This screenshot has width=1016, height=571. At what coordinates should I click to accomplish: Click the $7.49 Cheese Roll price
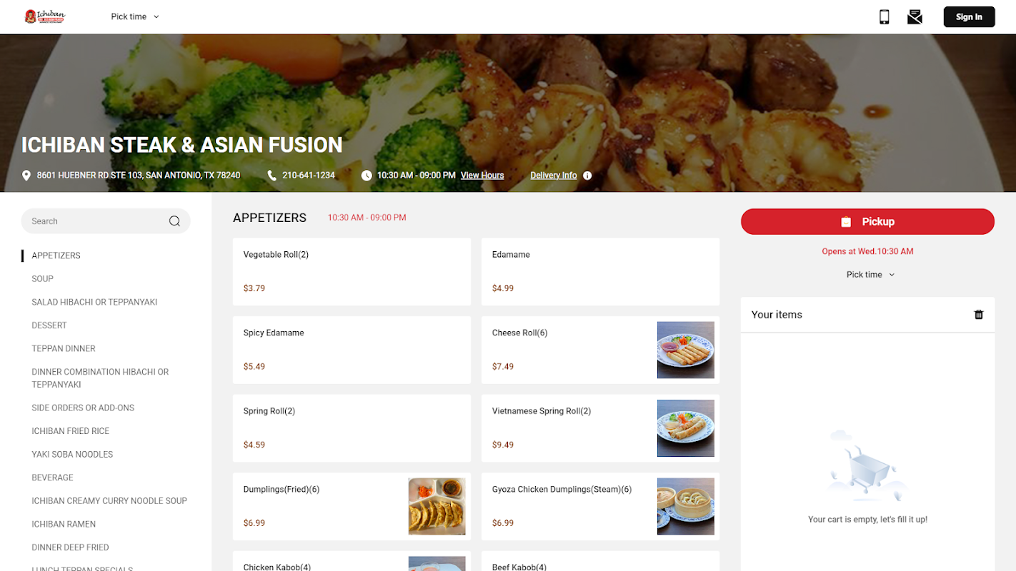pyautogui.click(x=503, y=367)
